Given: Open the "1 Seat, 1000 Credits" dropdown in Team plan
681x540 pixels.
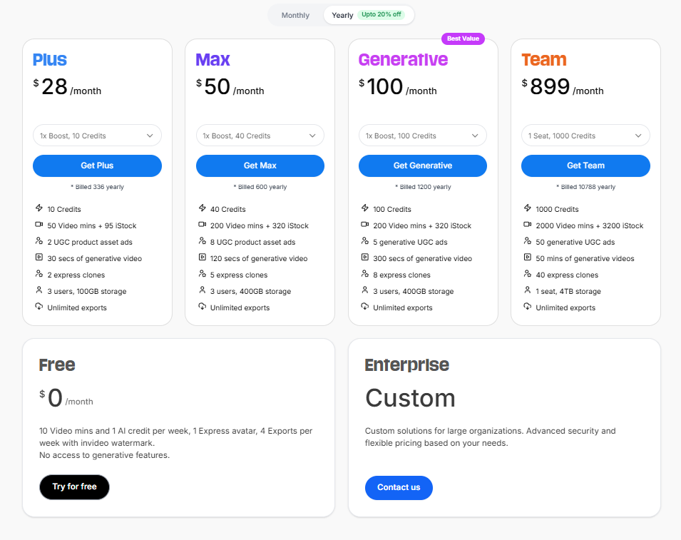Looking at the screenshot, I should pos(585,135).
